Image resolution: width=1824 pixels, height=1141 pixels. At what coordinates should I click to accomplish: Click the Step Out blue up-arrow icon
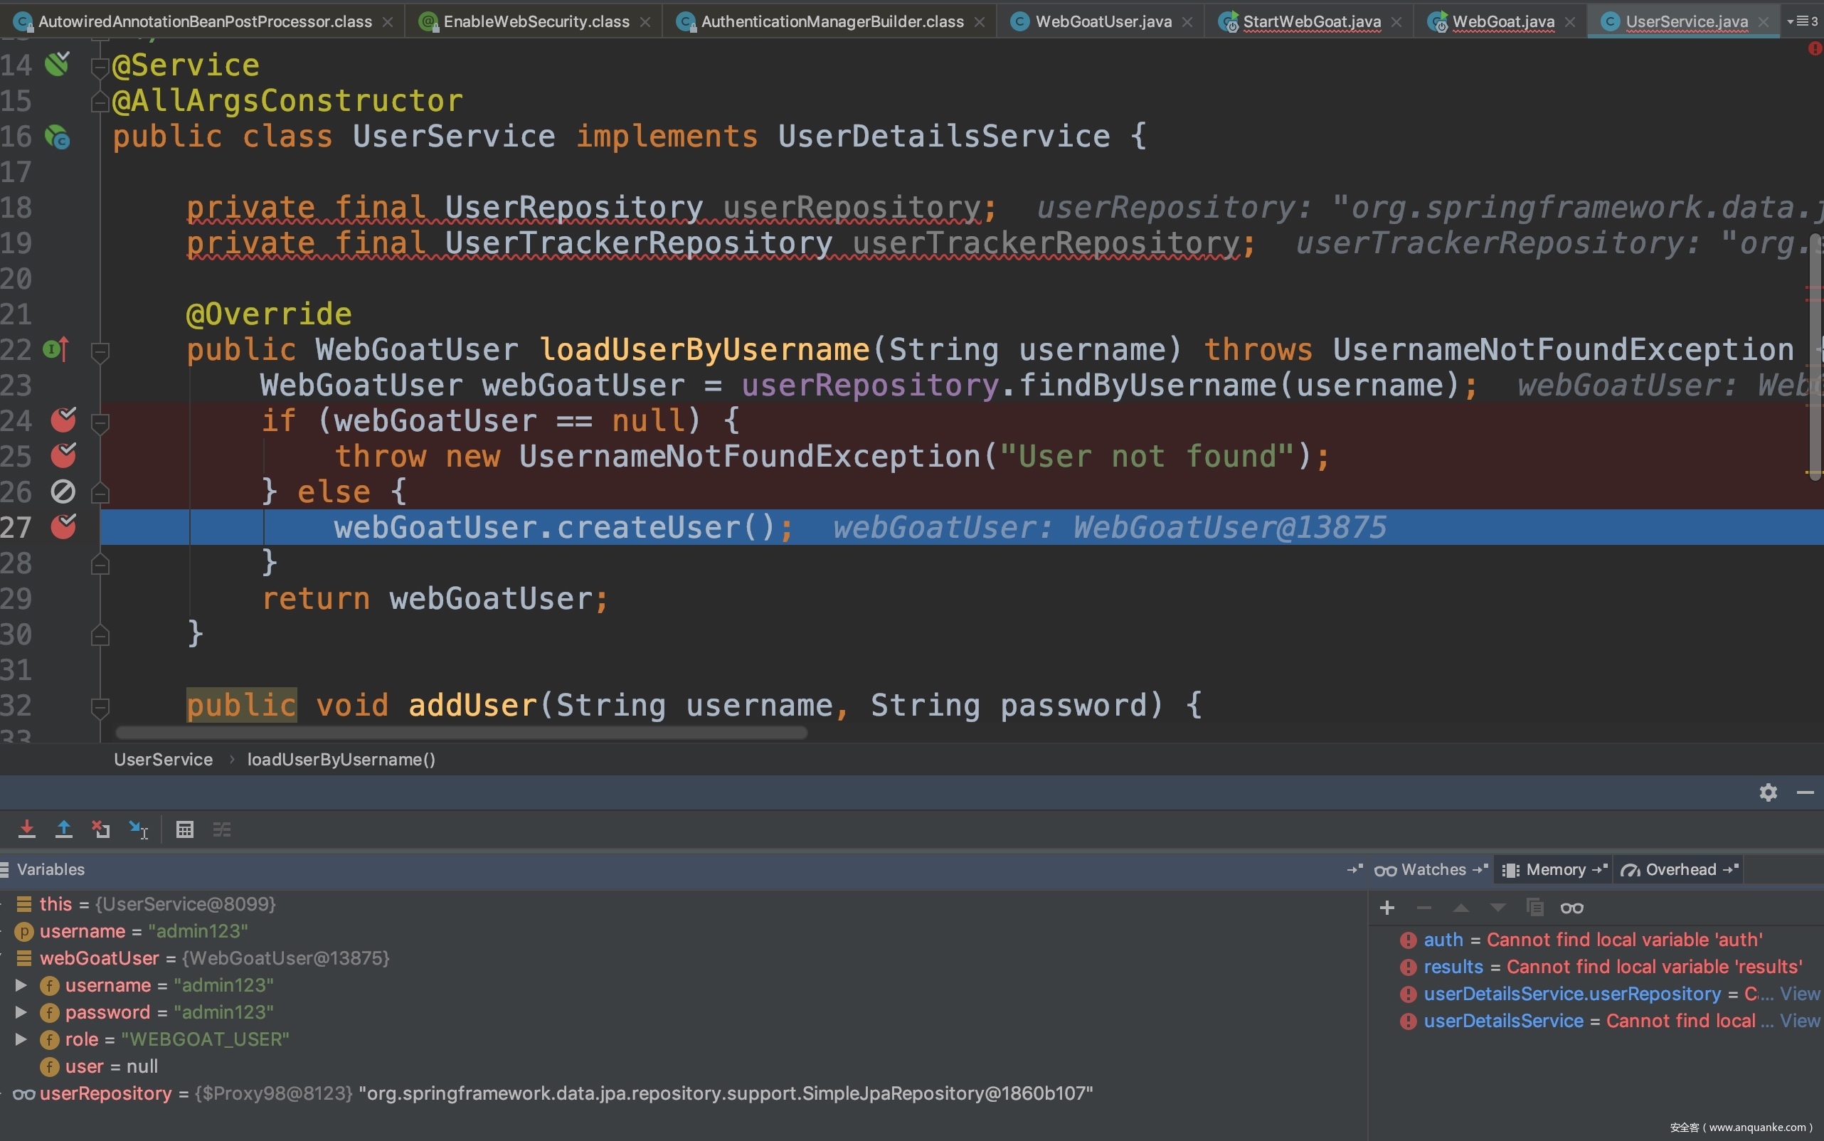tap(64, 829)
